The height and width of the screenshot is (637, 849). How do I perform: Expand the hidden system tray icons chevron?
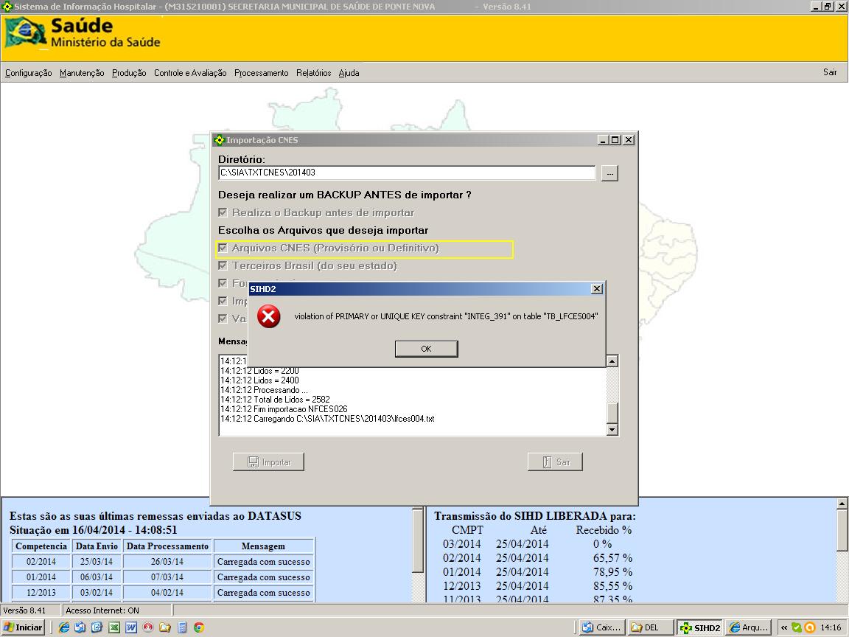(784, 627)
